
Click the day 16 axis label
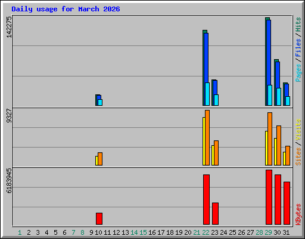152,232
